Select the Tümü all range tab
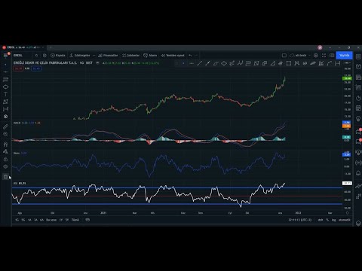Screen dimensions: 362x271 (75, 220)
